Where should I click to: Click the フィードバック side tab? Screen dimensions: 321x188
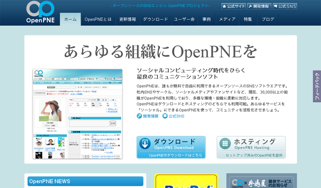point(317,86)
